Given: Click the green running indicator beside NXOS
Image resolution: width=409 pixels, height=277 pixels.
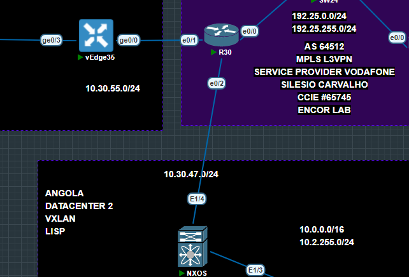Looking at the screenshot, I should [182, 273].
